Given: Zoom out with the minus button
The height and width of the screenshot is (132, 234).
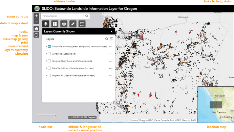Looking at the screenshot, I should click(36, 21).
